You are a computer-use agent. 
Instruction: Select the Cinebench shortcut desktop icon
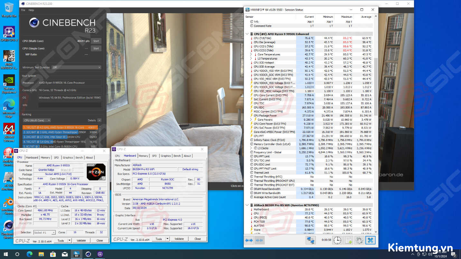pos(8,230)
